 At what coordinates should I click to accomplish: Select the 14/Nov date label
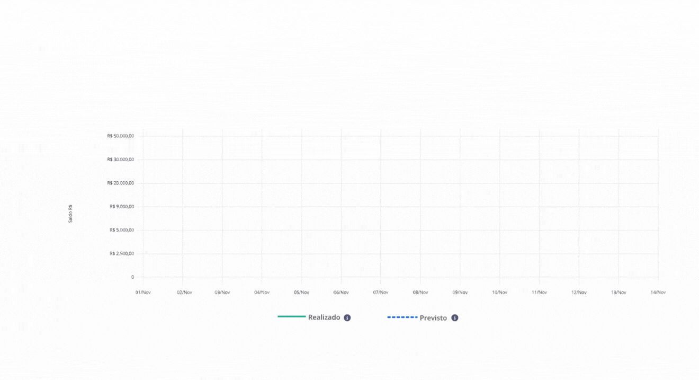[x=658, y=293]
